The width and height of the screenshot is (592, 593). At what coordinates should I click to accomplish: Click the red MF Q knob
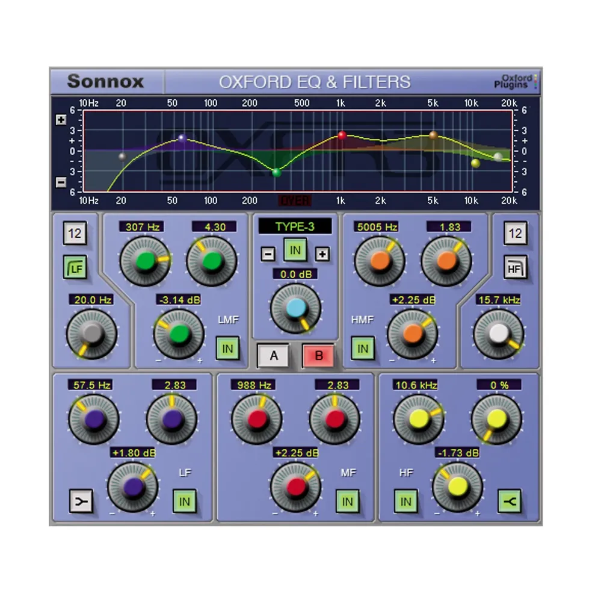coord(335,419)
